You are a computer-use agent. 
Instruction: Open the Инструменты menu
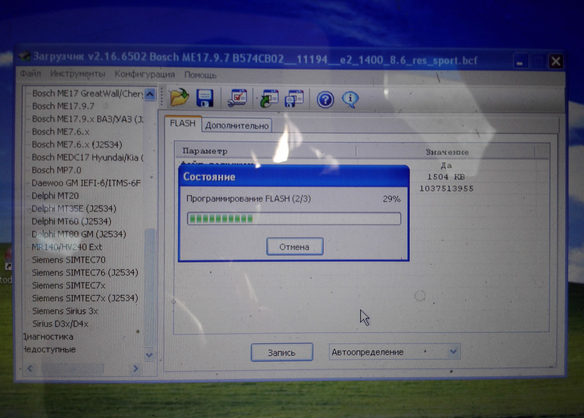click(78, 74)
